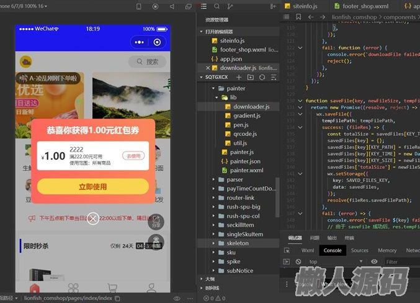Tap the profile tab icon in simulator
420x303 pixels.
[151, 288]
